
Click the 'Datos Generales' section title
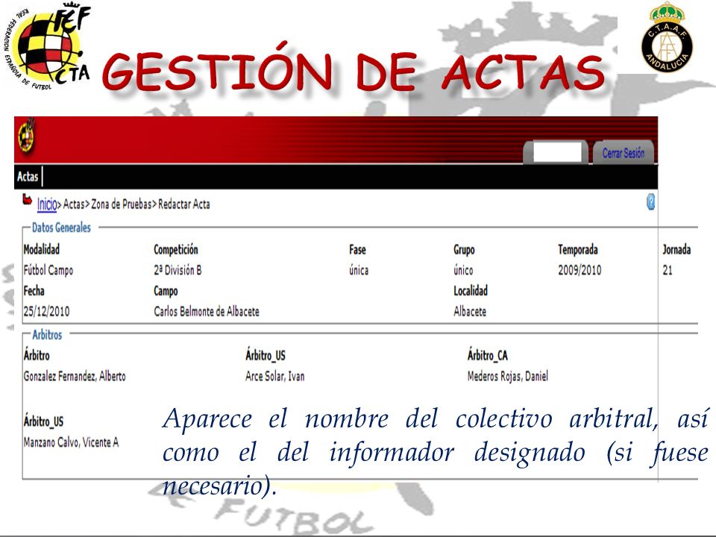[61, 227]
